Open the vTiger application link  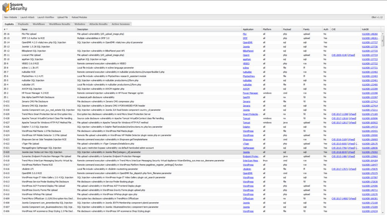(x=246, y=144)
